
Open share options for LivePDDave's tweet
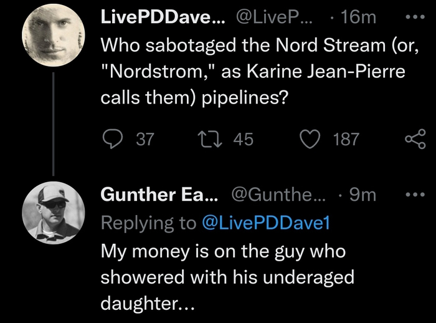coord(413,139)
